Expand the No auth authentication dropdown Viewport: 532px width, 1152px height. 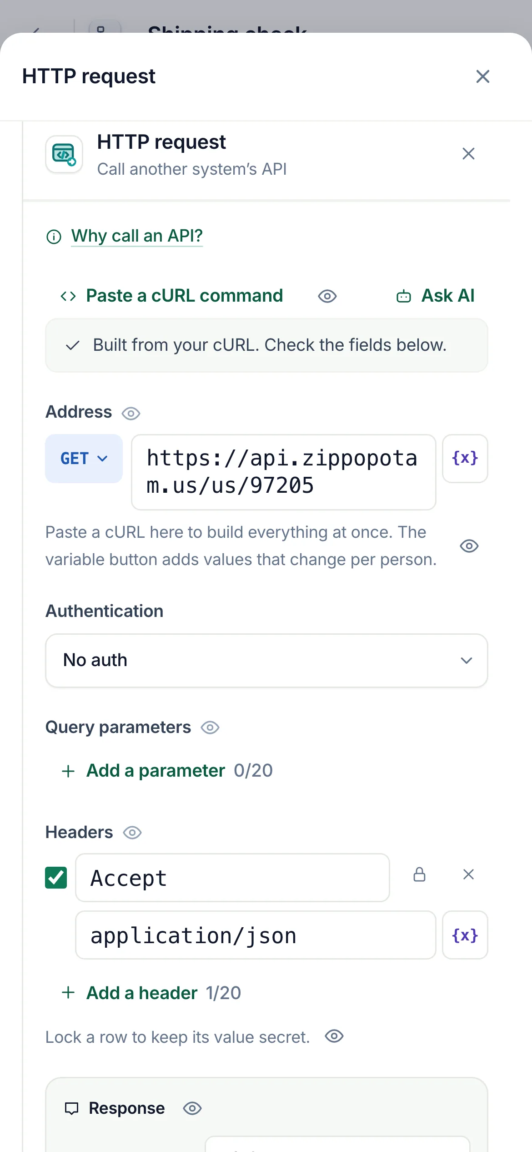(x=266, y=660)
